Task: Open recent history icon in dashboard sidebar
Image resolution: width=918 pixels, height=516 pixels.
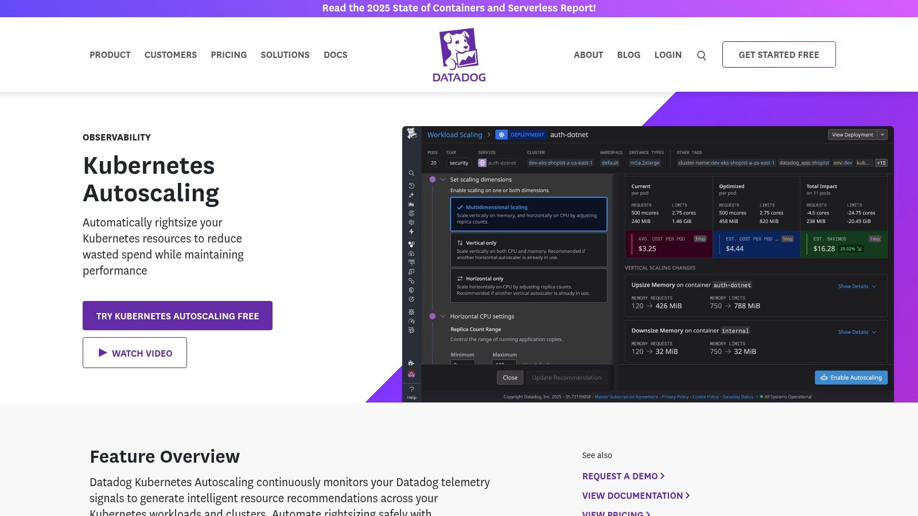Action: 411,186
